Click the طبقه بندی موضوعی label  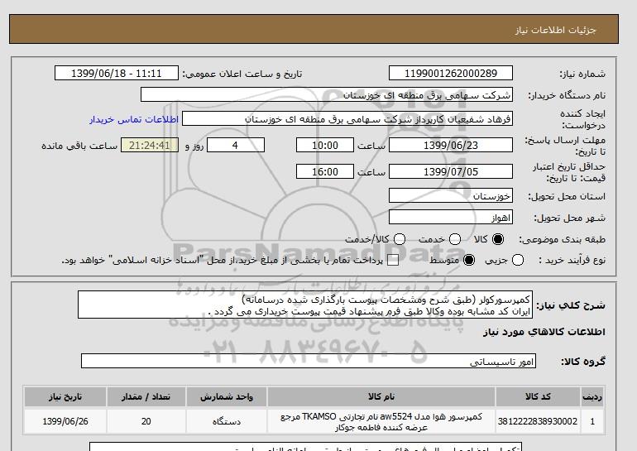pyautogui.click(x=562, y=240)
